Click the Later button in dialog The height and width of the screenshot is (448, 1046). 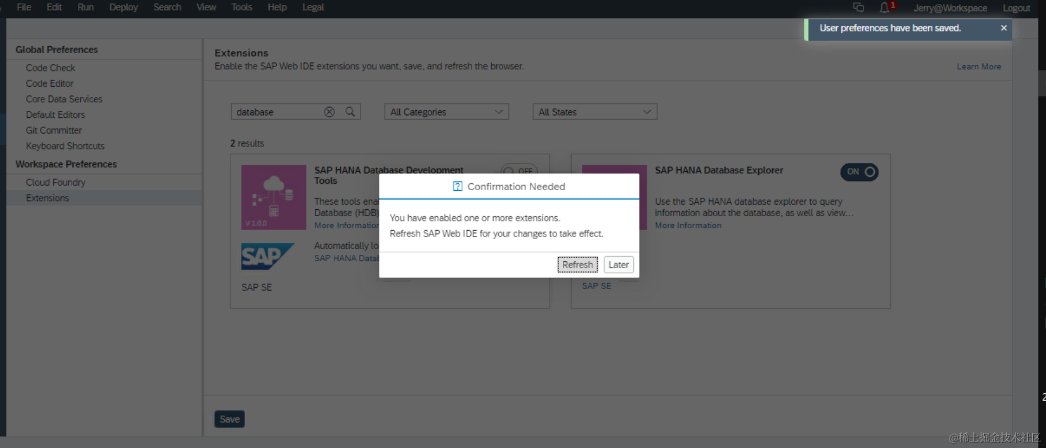(x=618, y=265)
